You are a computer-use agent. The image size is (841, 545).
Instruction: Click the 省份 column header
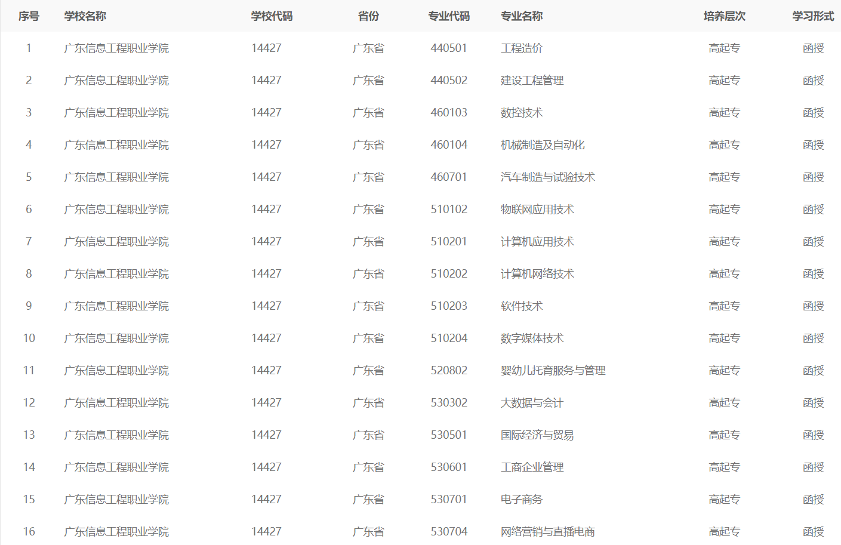click(368, 16)
